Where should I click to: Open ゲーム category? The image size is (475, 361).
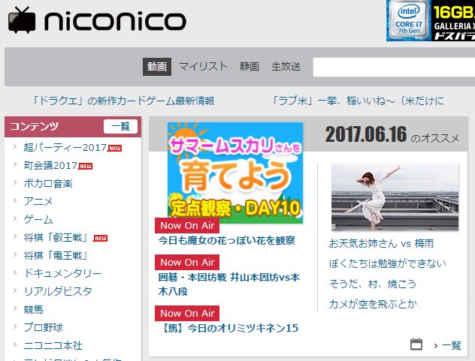[38, 219]
